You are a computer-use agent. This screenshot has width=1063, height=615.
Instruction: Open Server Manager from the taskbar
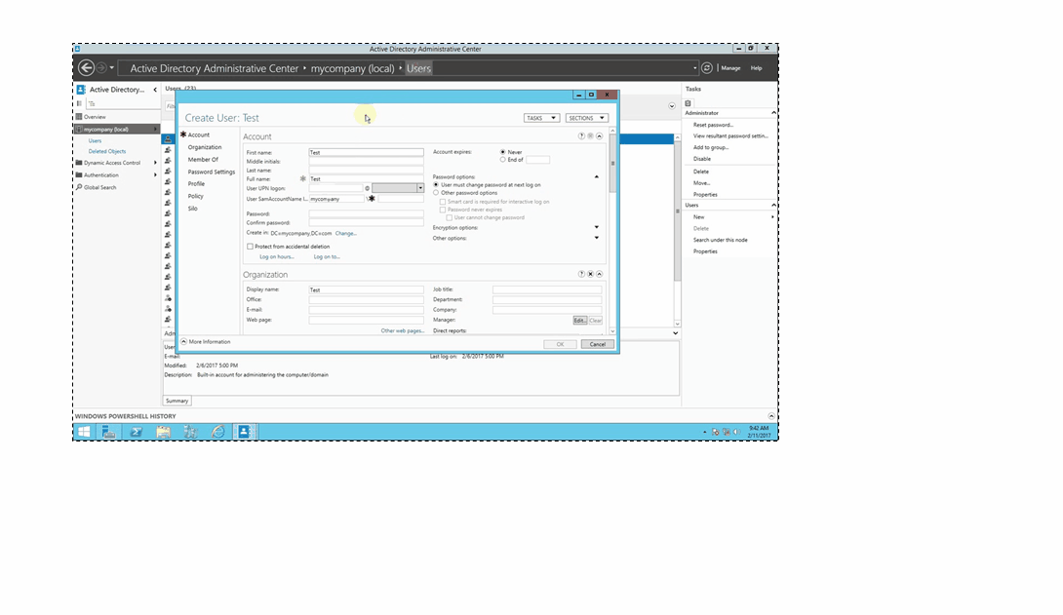(109, 432)
